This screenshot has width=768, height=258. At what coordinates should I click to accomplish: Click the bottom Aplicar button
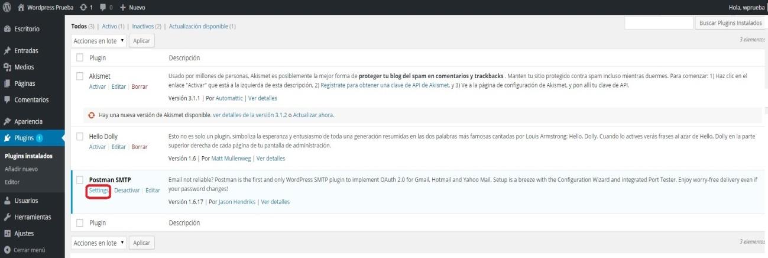coord(141,243)
